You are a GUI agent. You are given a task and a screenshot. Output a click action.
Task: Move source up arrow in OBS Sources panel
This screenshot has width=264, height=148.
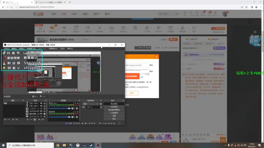pos(39,119)
